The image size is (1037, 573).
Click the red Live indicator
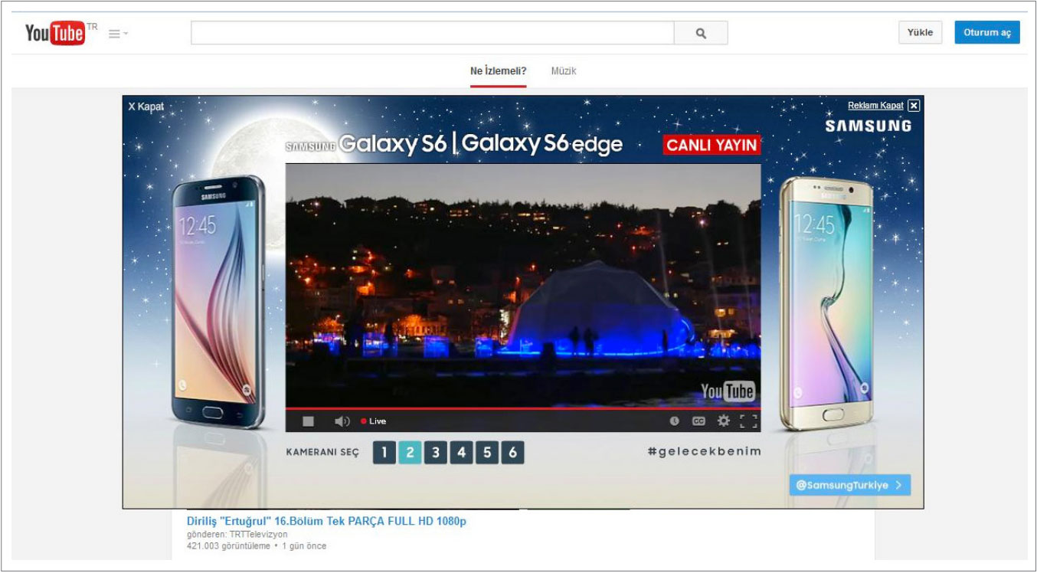coord(374,421)
